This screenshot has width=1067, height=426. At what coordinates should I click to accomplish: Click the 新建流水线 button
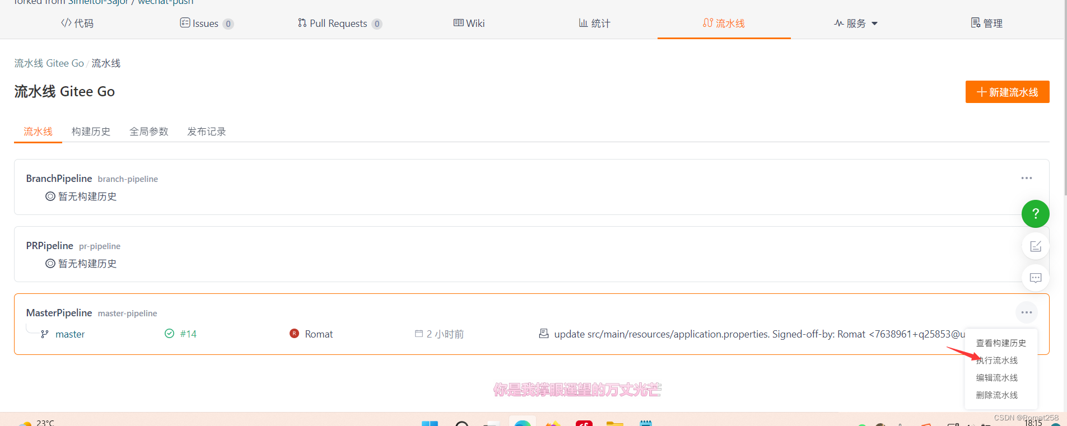(1007, 92)
